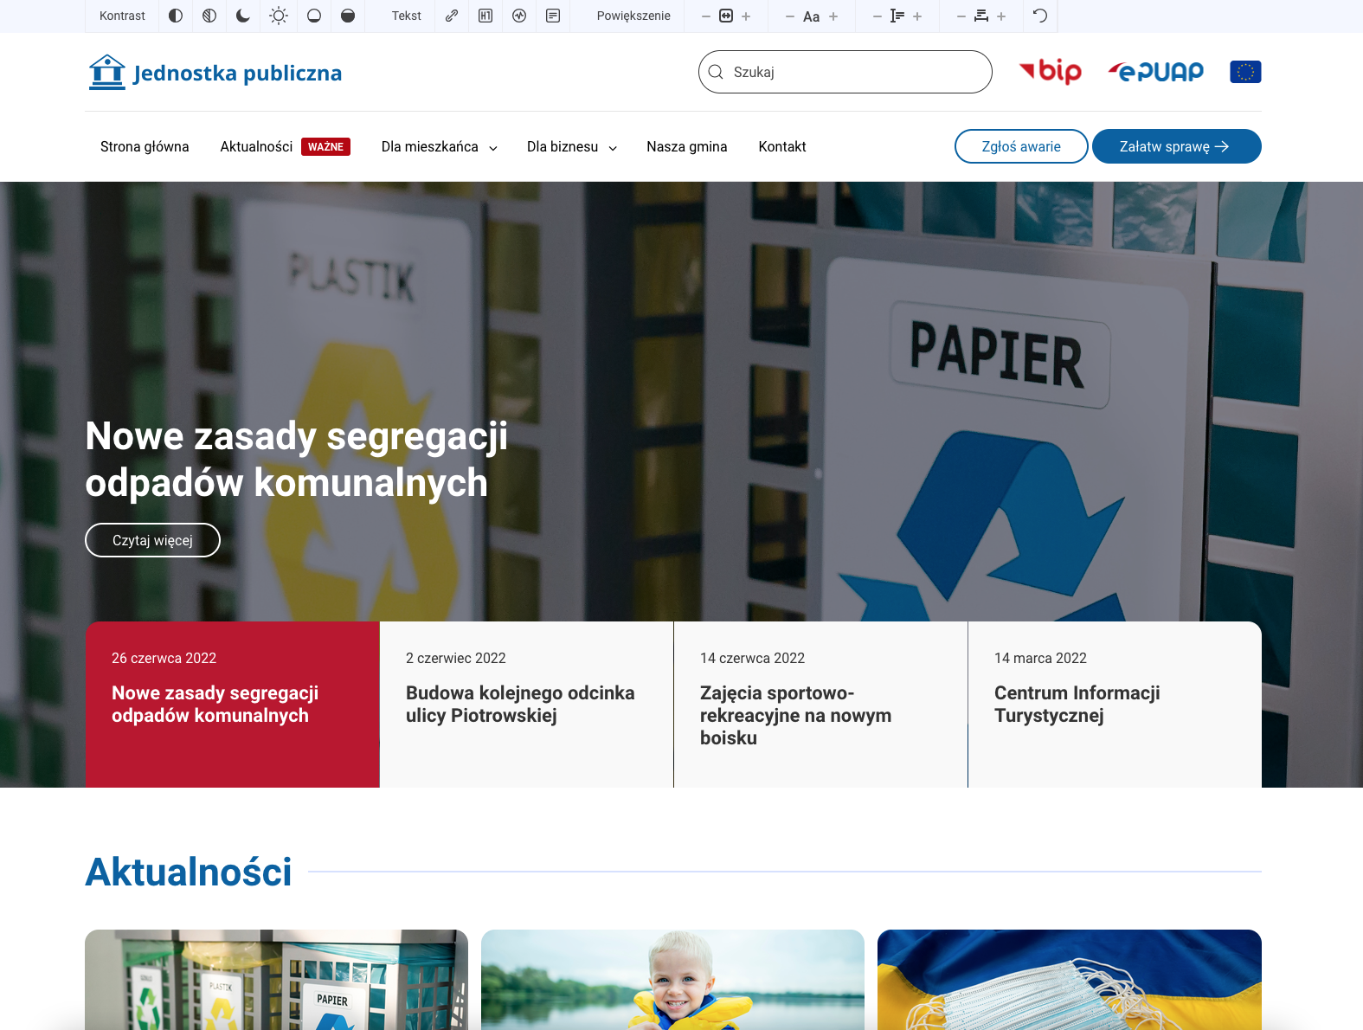Image resolution: width=1363 pixels, height=1030 pixels.
Task: Toggle the half-circle contrast mode icon
Action: (x=176, y=16)
